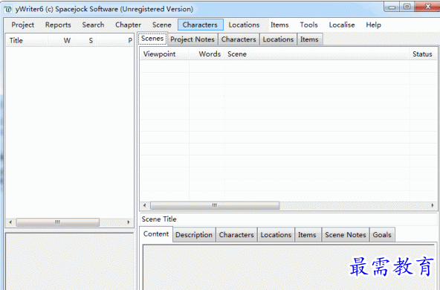
Task: Open the highlighted Characters menu
Action: tap(201, 25)
